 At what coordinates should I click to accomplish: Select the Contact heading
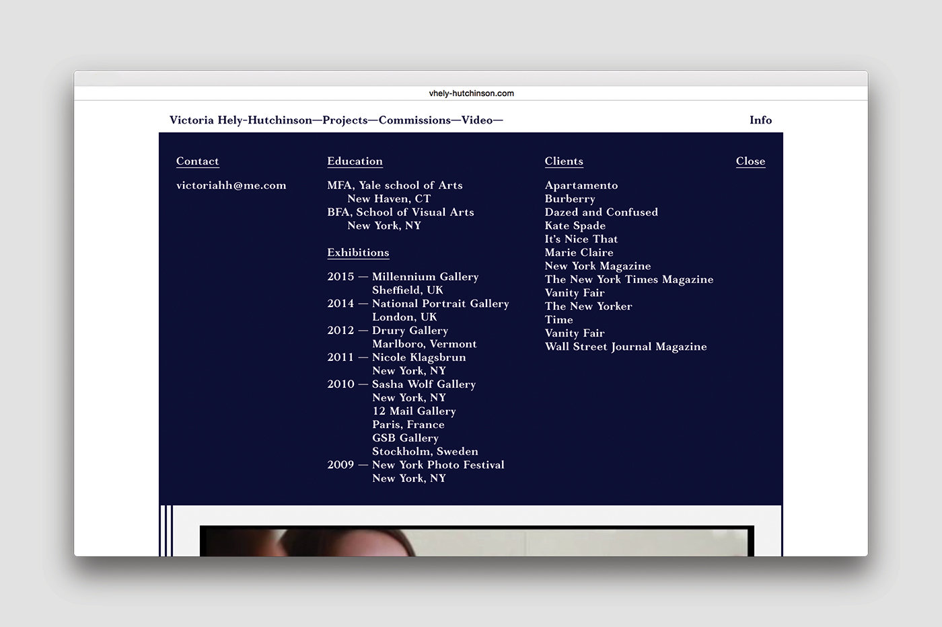pos(197,161)
